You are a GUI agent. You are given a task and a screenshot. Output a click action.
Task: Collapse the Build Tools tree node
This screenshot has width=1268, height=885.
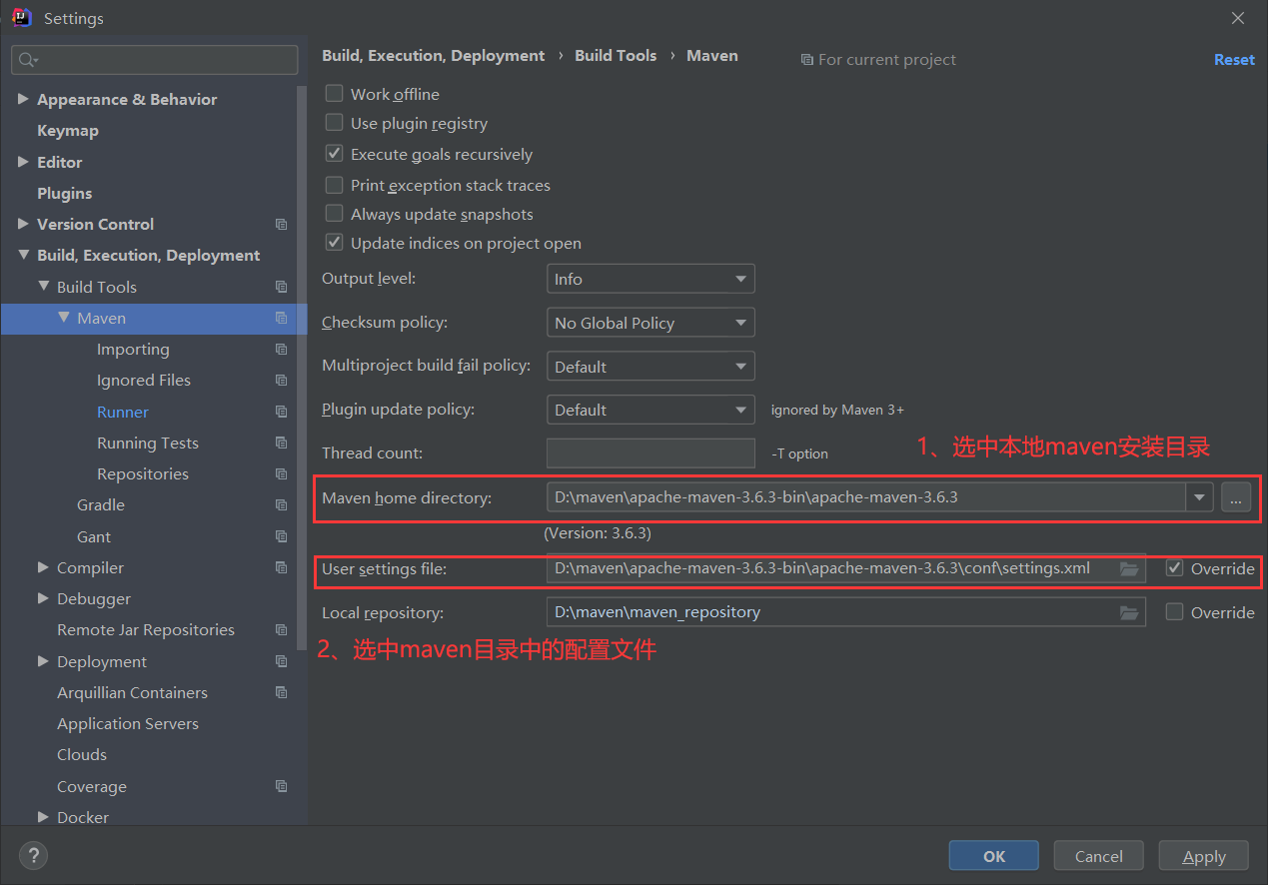click(x=43, y=287)
